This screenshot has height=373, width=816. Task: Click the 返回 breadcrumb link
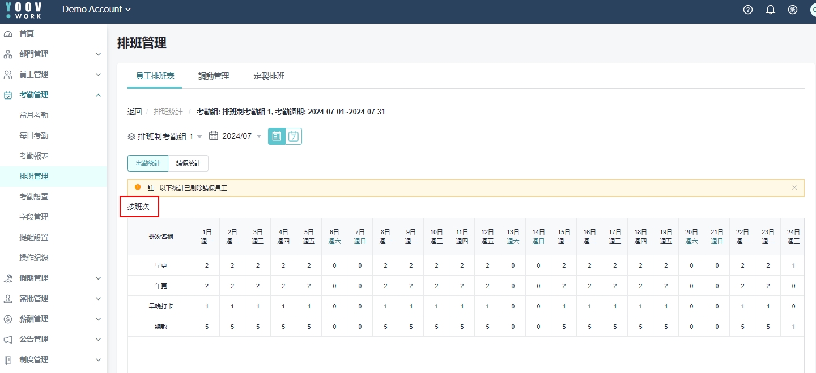coord(134,112)
